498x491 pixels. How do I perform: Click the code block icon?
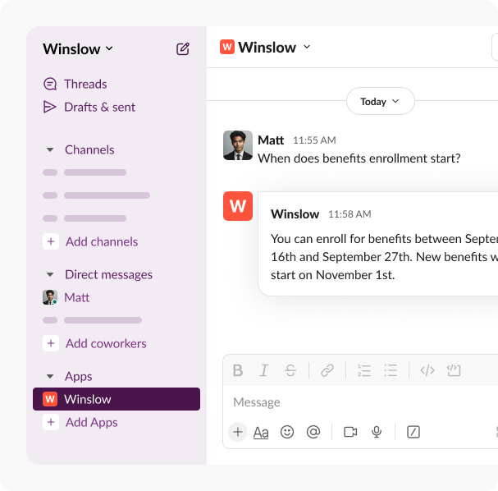[454, 370]
